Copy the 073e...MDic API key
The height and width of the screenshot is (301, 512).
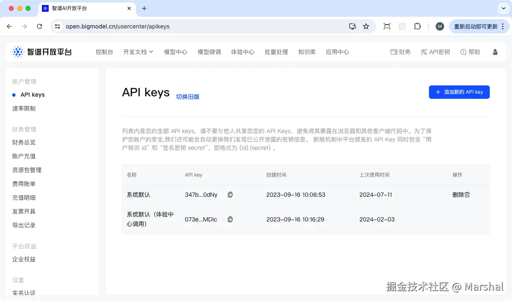(x=230, y=219)
